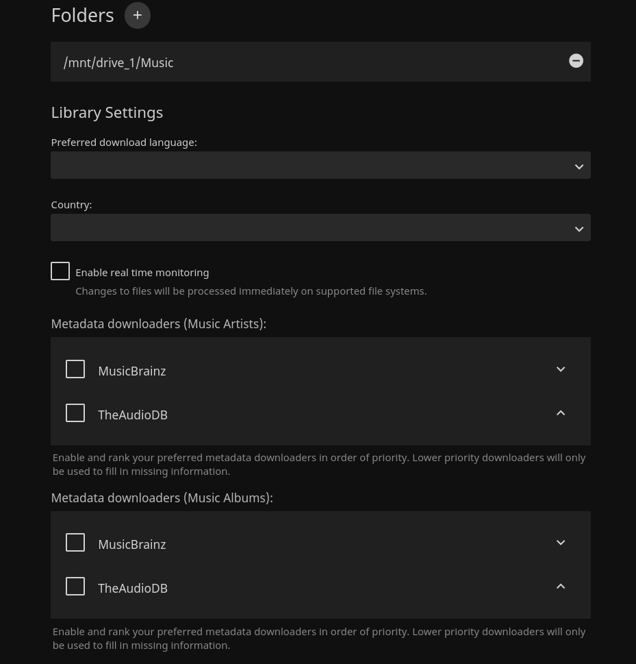
Task: Move Music Albums MusicBrainz downloader down
Action: pyautogui.click(x=561, y=543)
